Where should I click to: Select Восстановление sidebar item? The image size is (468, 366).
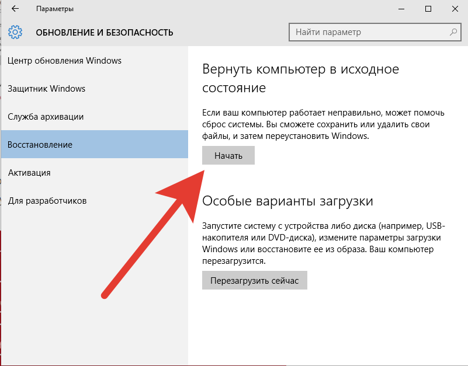pos(94,144)
